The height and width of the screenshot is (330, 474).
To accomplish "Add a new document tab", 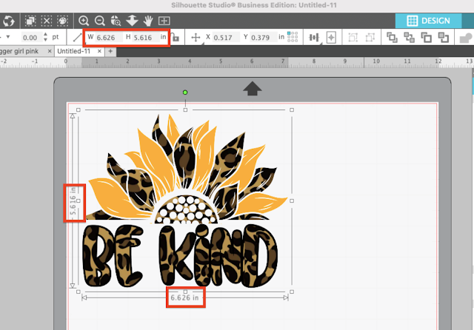I will click(110, 51).
